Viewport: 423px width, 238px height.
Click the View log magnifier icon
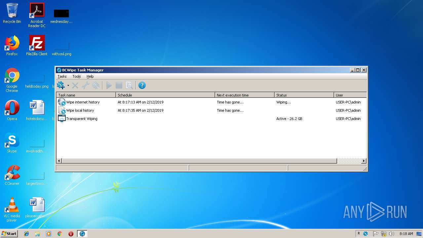tap(129, 86)
